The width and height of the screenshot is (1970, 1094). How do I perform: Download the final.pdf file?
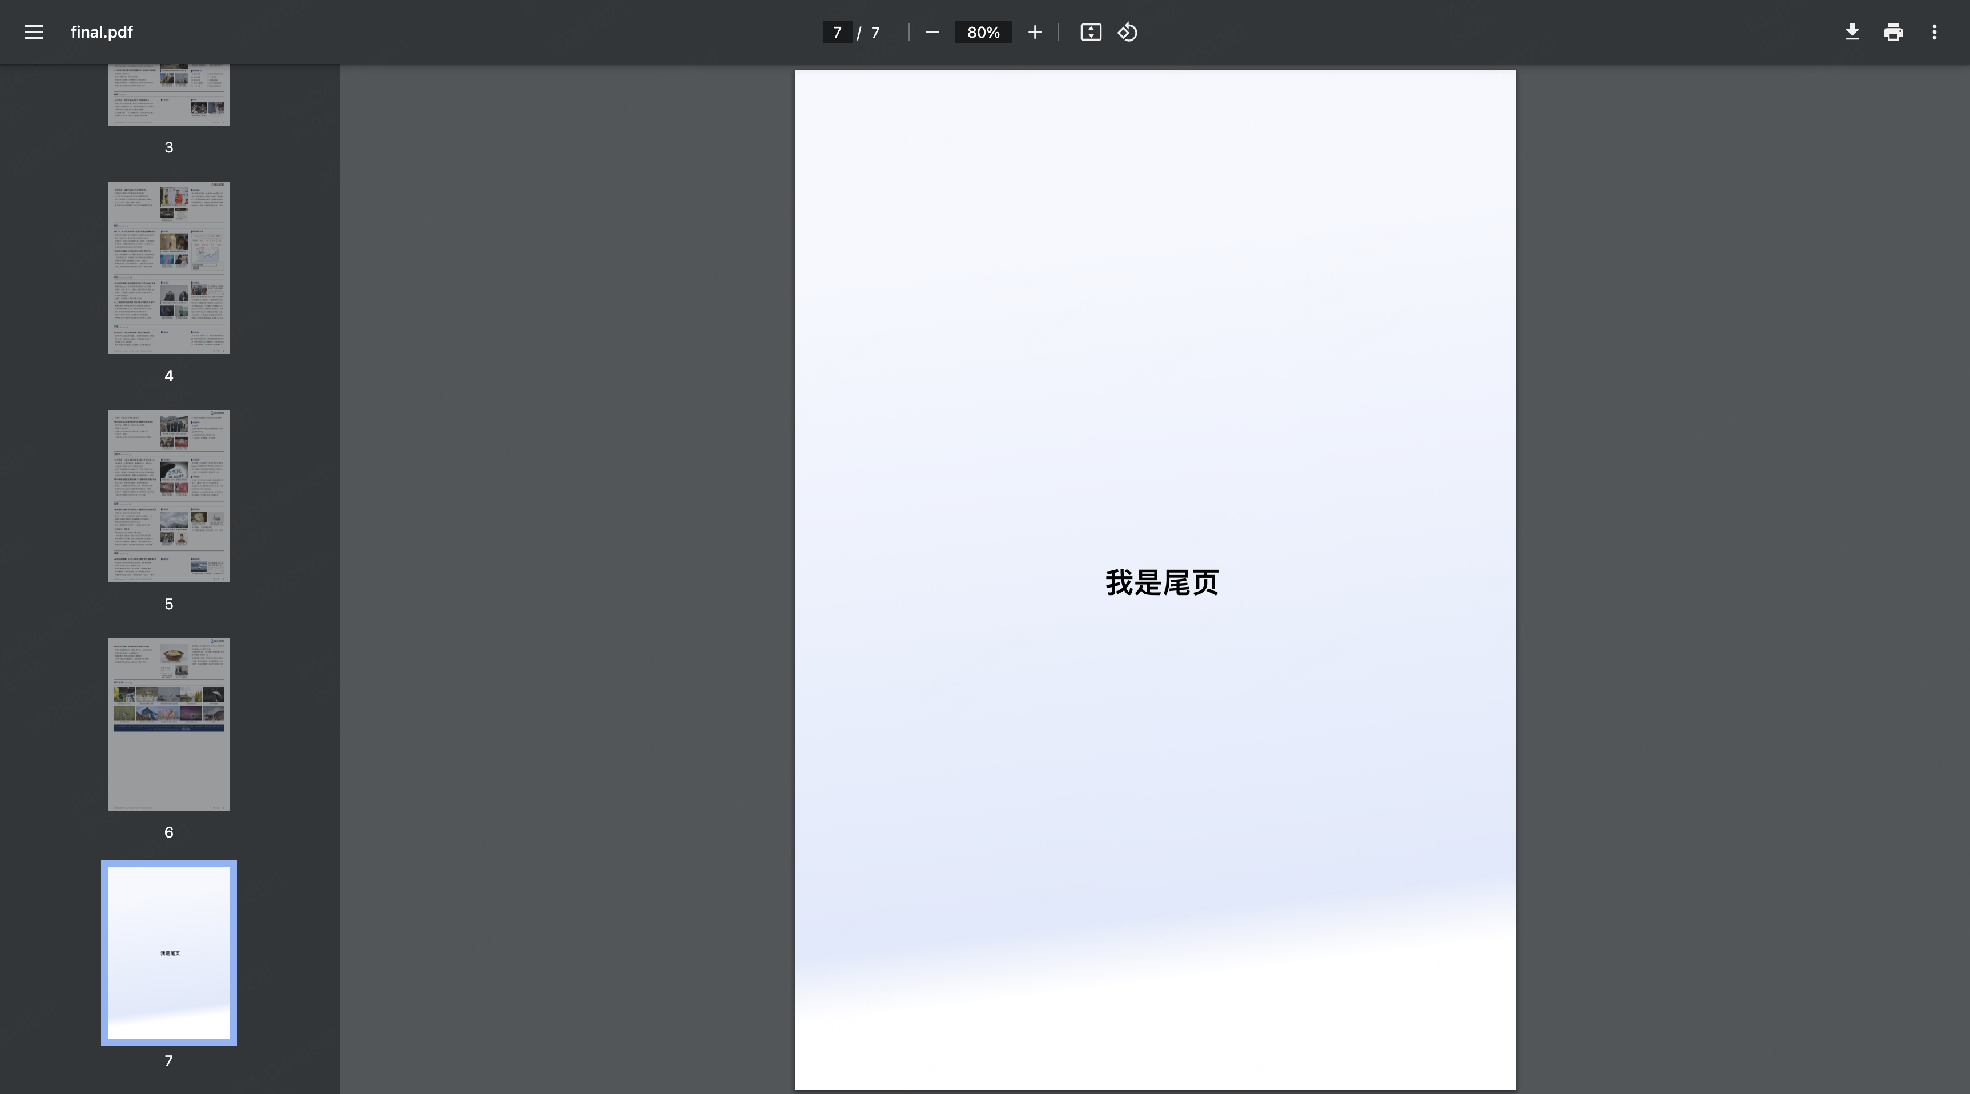(1851, 32)
